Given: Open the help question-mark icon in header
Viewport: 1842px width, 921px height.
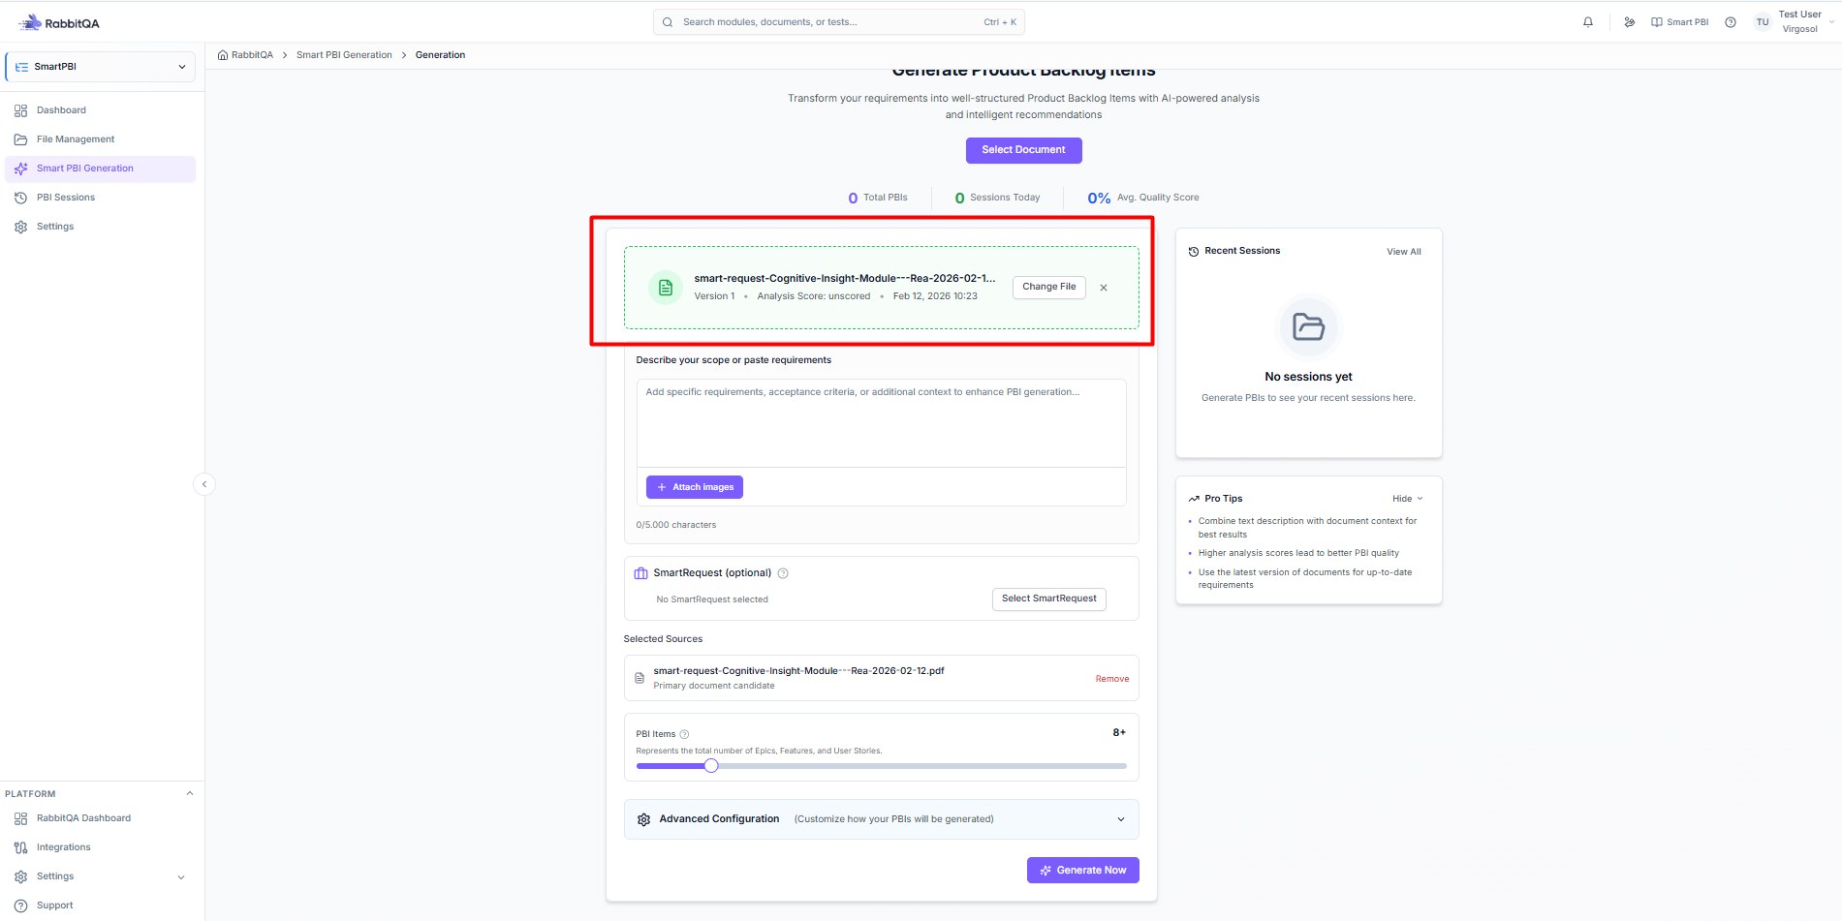Looking at the screenshot, I should [1731, 22].
